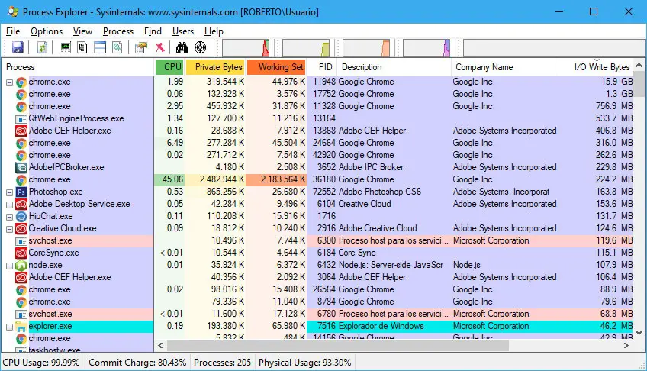Open Properties toolbar icon

(140, 47)
